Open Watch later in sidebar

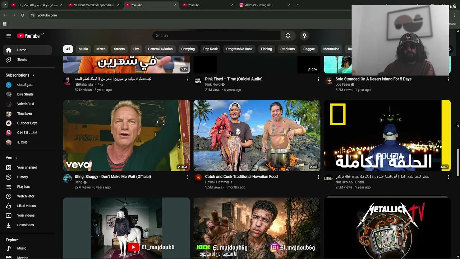coord(27,196)
